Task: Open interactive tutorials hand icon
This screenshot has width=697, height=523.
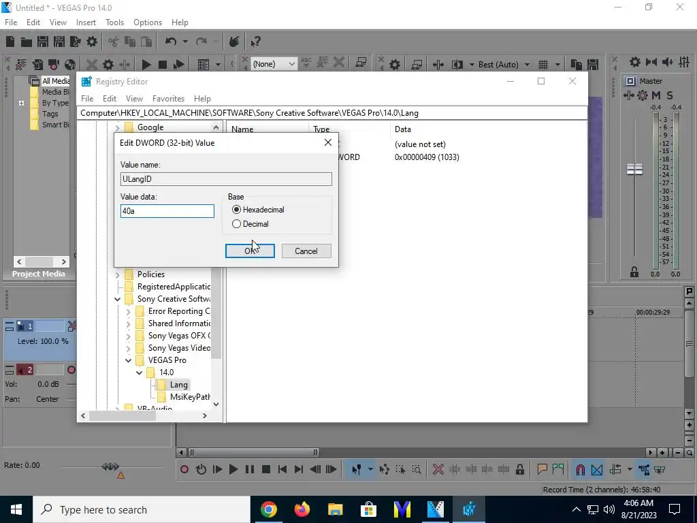Action: tap(234, 42)
